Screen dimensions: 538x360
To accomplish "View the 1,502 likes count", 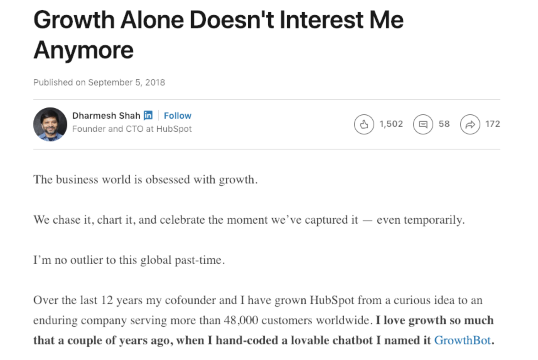I will pos(391,124).
